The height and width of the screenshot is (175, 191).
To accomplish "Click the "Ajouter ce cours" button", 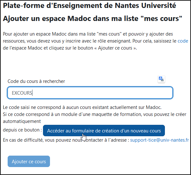I will point(29,161).
